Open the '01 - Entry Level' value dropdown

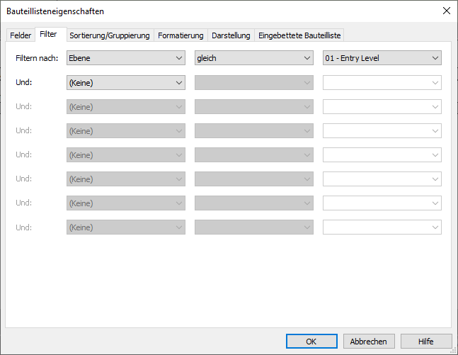pos(382,58)
